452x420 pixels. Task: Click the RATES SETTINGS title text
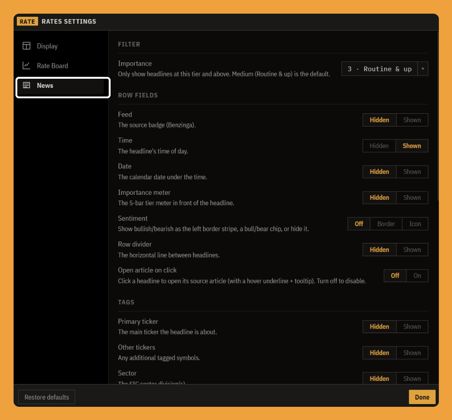(x=69, y=21)
